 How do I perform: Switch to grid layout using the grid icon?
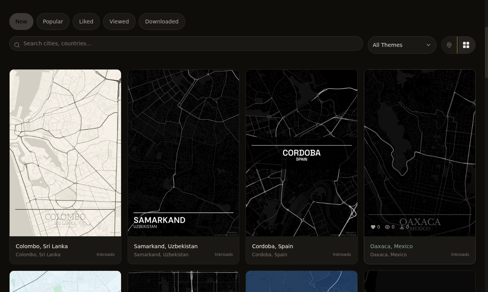466,45
